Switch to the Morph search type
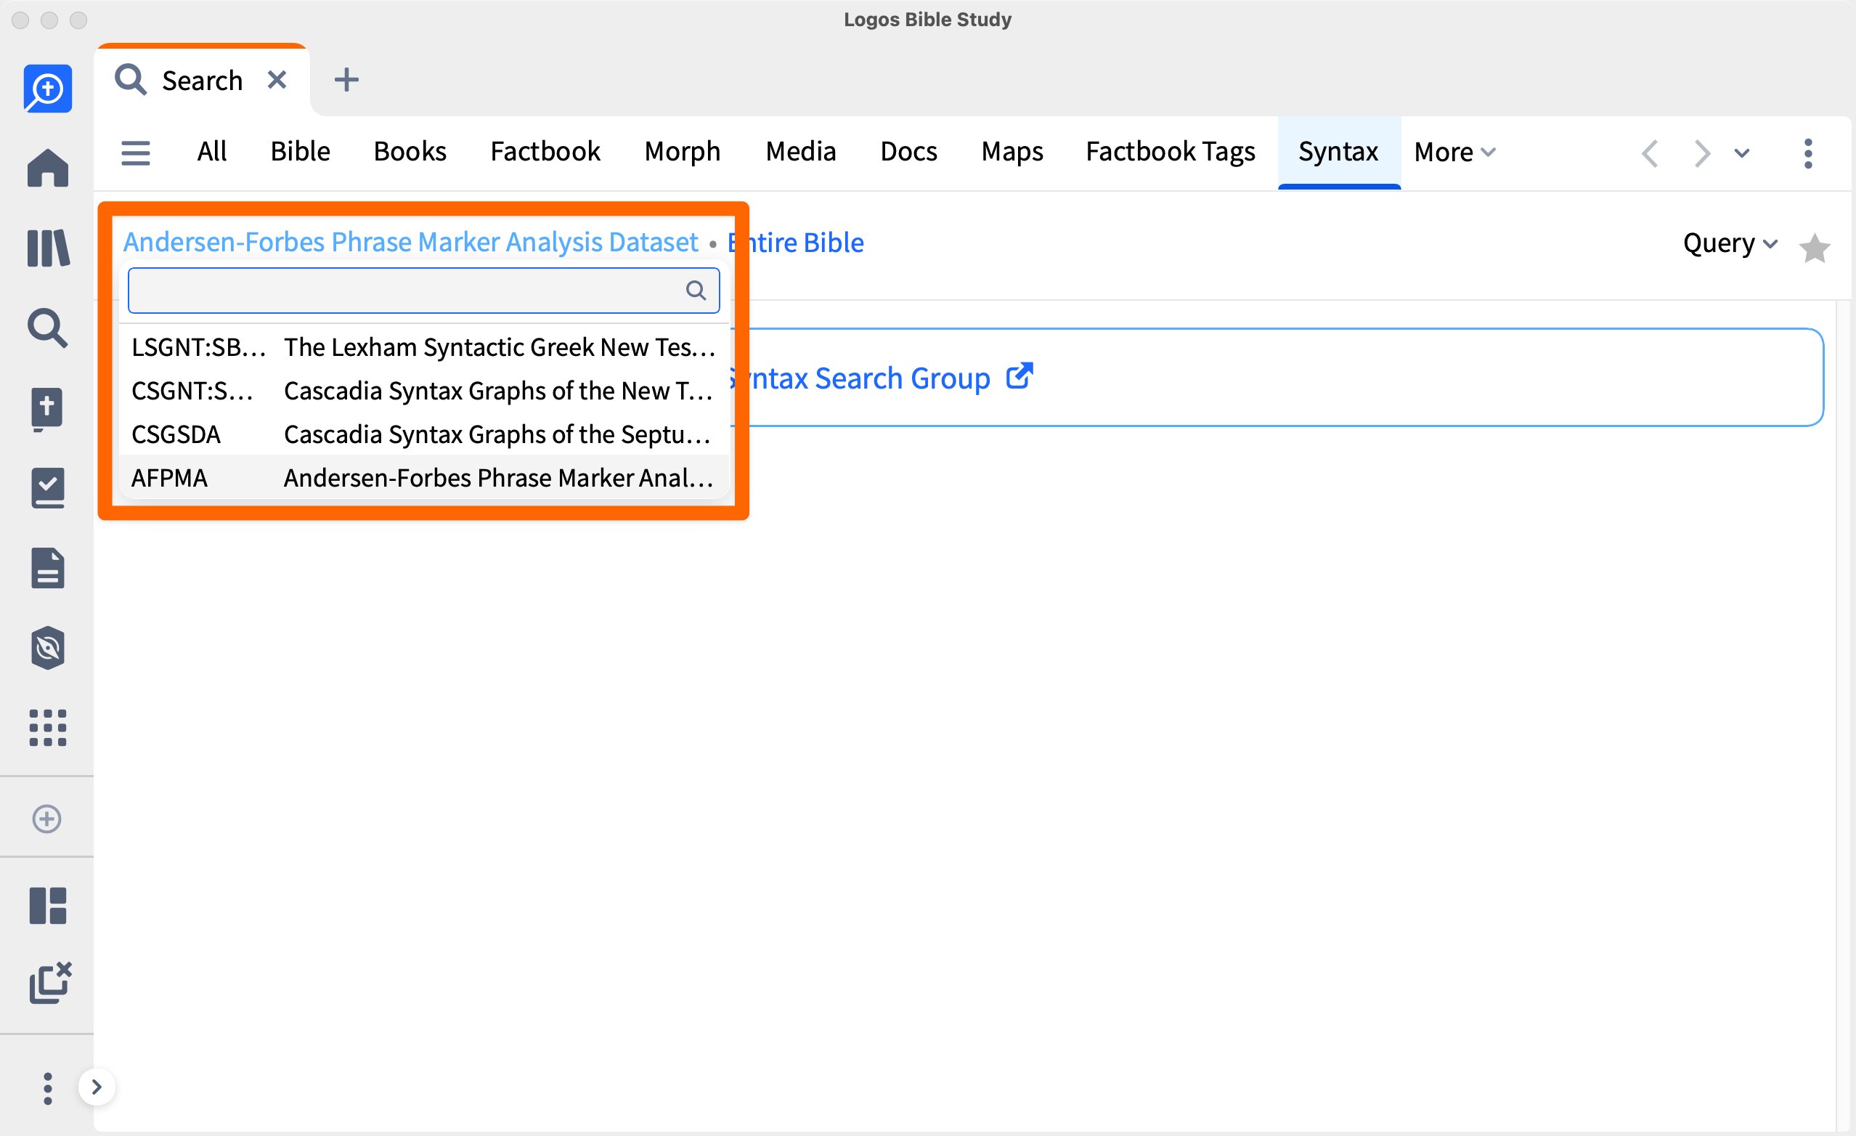 (x=683, y=153)
